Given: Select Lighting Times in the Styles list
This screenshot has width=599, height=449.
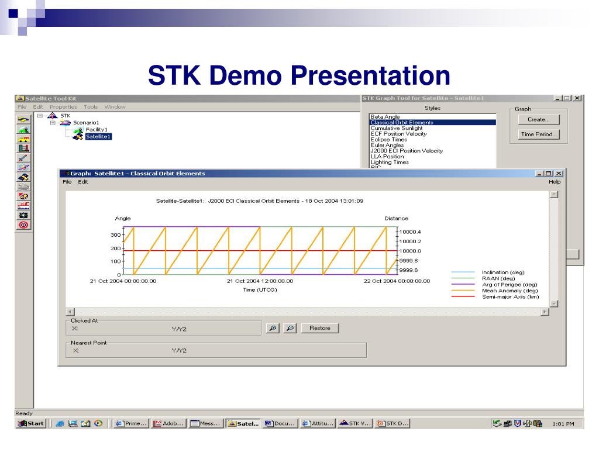Looking at the screenshot, I should pyautogui.click(x=433, y=163).
